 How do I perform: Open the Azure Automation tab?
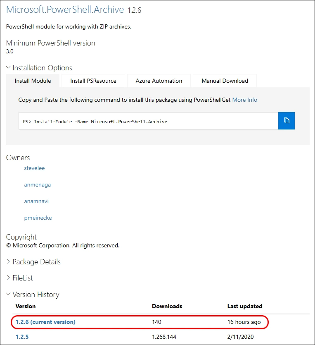tap(159, 81)
